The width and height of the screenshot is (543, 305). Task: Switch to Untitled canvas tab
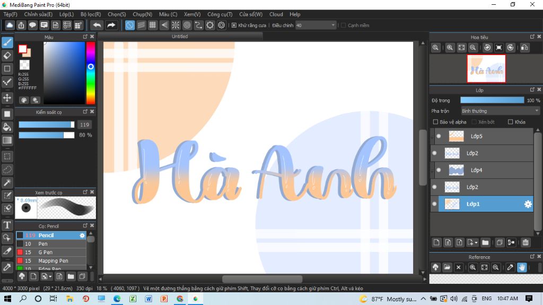click(180, 37)
